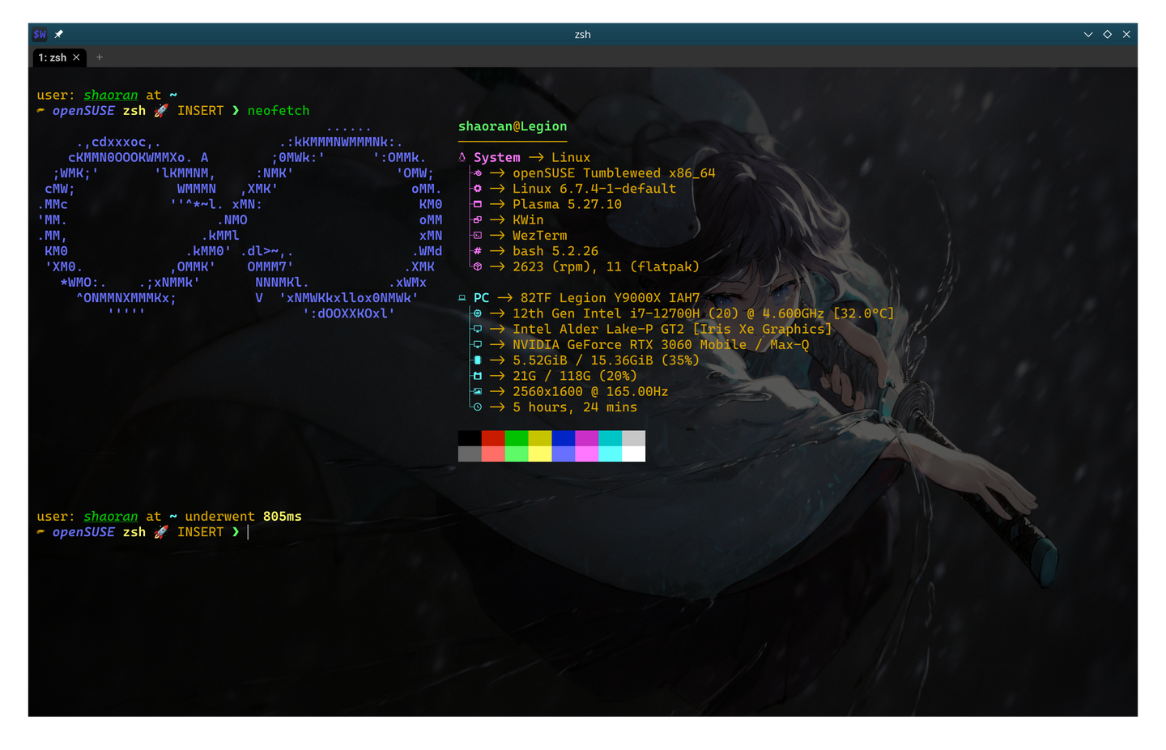Click the dark blue swatch in the top row
1166x750 pixels.
pyautogui.click(x=564, y=438)
